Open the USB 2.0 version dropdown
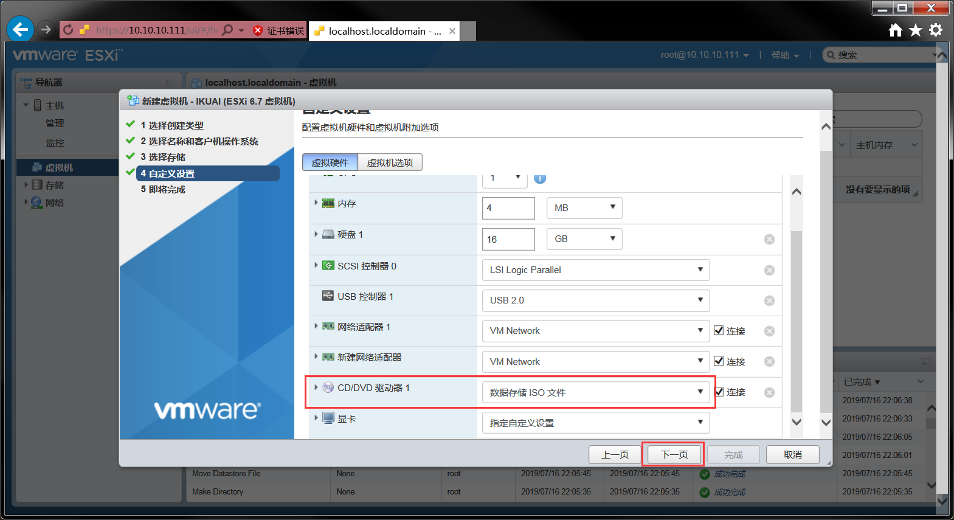Screen dimensions: 954x520 pyautogui.click(x=596, y=300)
